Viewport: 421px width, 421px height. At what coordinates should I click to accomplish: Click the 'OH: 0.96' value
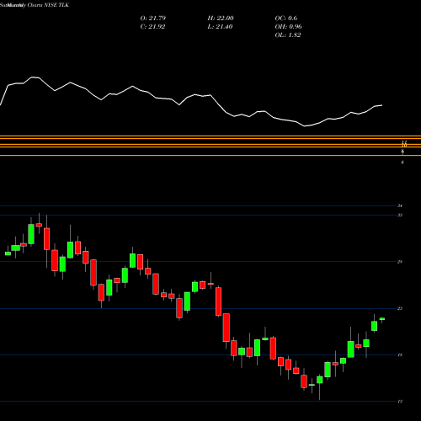point(288,27)
